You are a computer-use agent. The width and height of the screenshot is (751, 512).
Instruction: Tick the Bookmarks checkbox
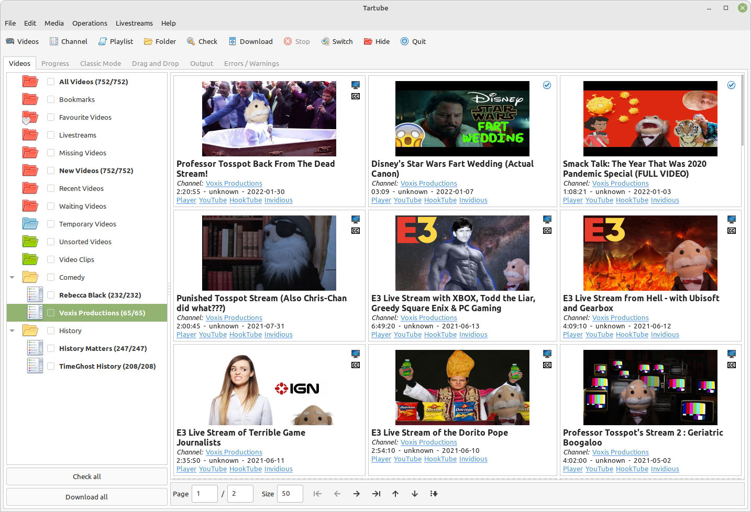[51, 99]
